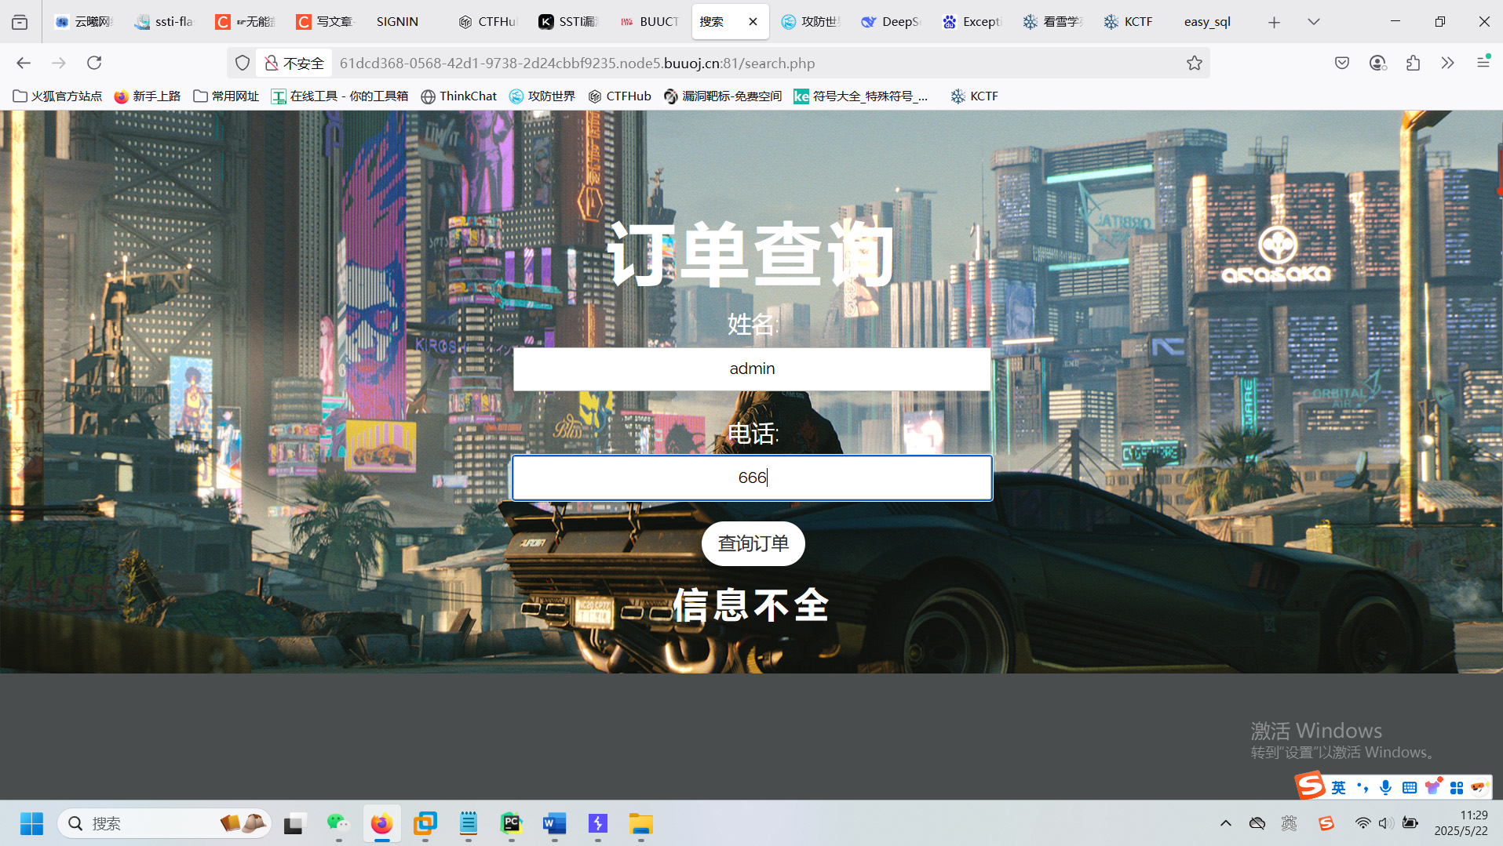
Task: Open the ThinkChat bookmark
Action: [459, 96]
